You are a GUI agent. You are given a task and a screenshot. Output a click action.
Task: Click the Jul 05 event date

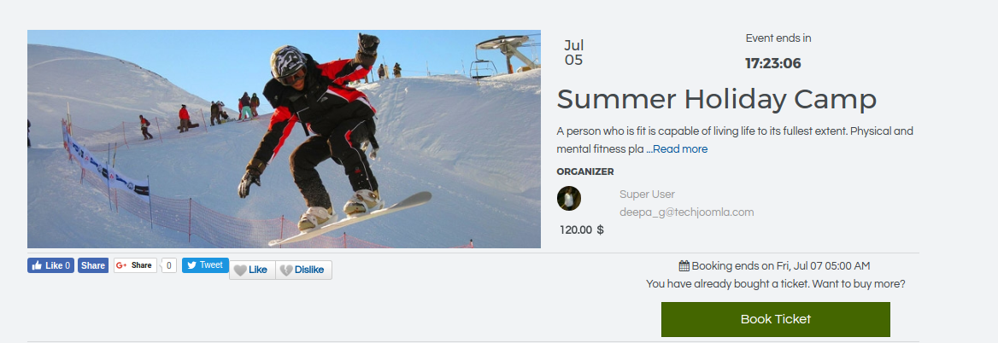573,53
